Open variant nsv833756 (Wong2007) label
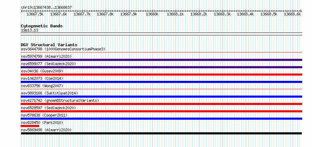This screenshot has width=312, height=147. (x=42, y=86)
